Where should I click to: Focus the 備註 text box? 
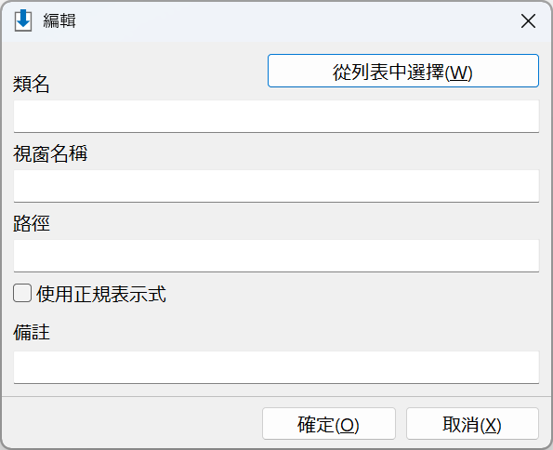[x=276, y=367]
